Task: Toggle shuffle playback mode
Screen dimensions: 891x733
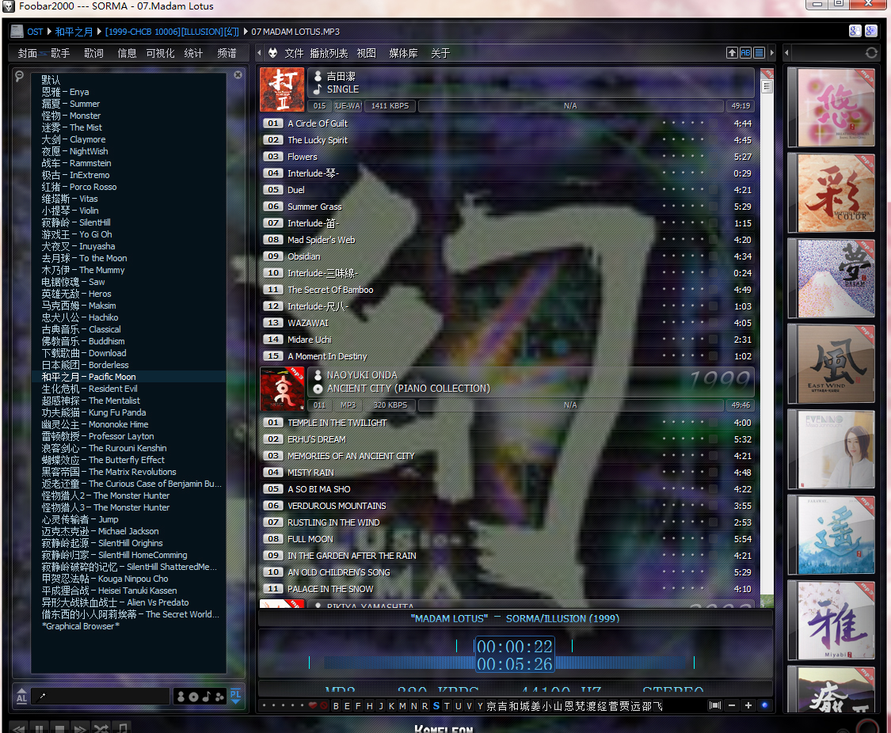Action: pyautogui.click(x=101, y=728)
